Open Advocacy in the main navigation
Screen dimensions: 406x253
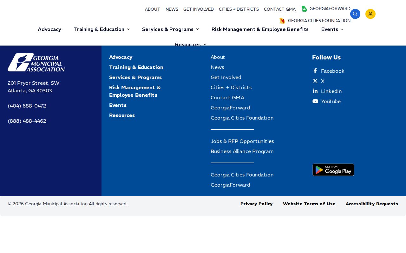coord(49,29)
